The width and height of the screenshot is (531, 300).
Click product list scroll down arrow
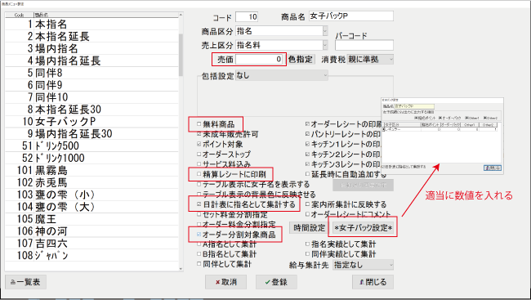181,268
